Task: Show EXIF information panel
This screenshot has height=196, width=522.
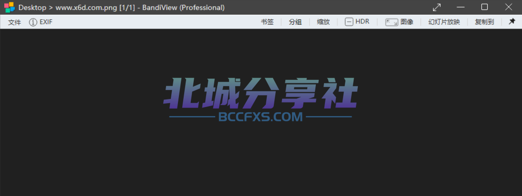Action: click(41, 22)
